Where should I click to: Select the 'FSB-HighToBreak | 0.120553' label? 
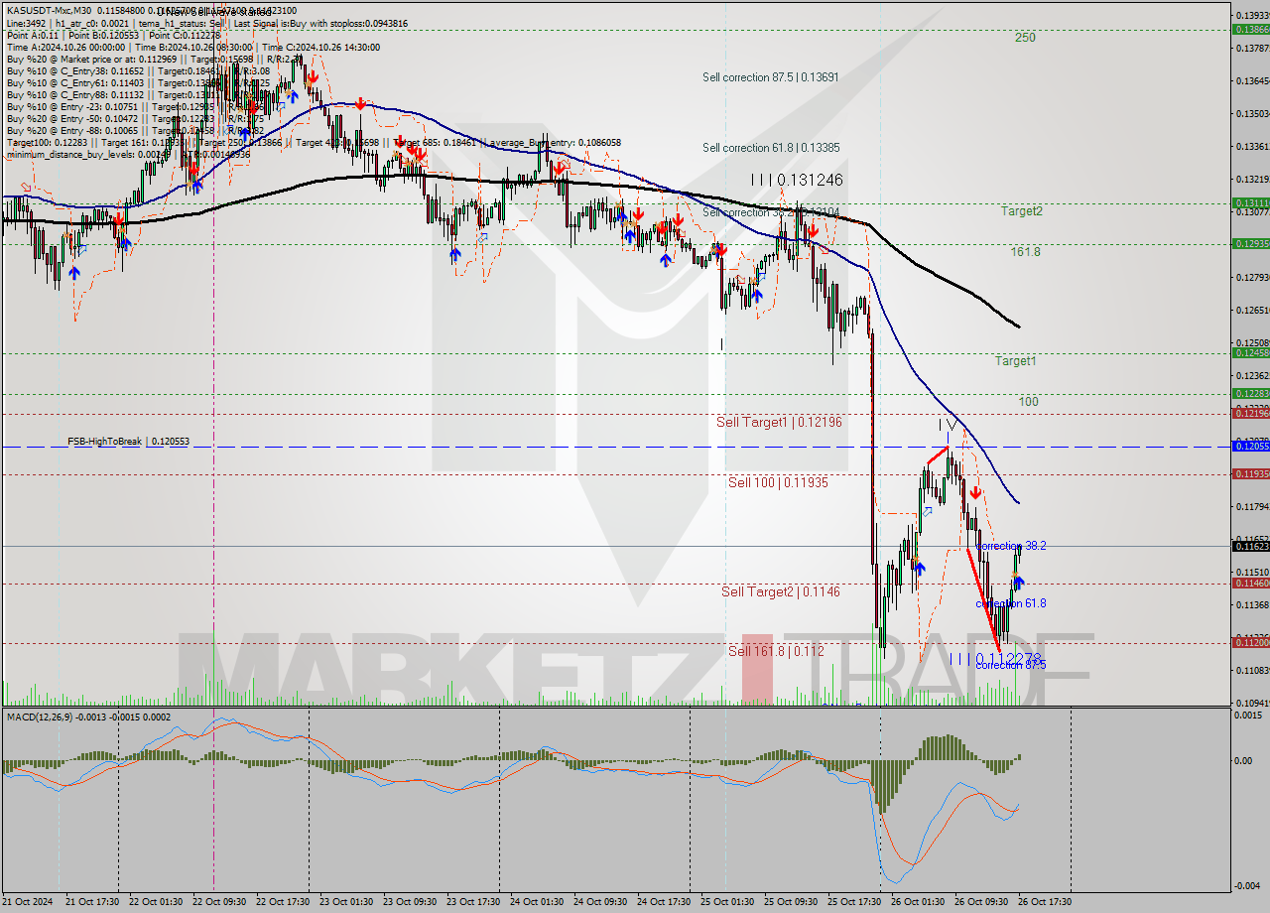click(x=128, y=441)
